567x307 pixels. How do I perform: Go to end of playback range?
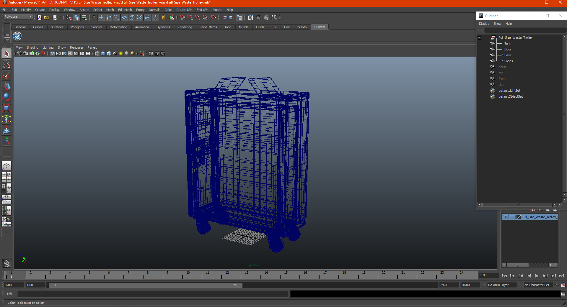pyautogui.click(x=562, y=276)
